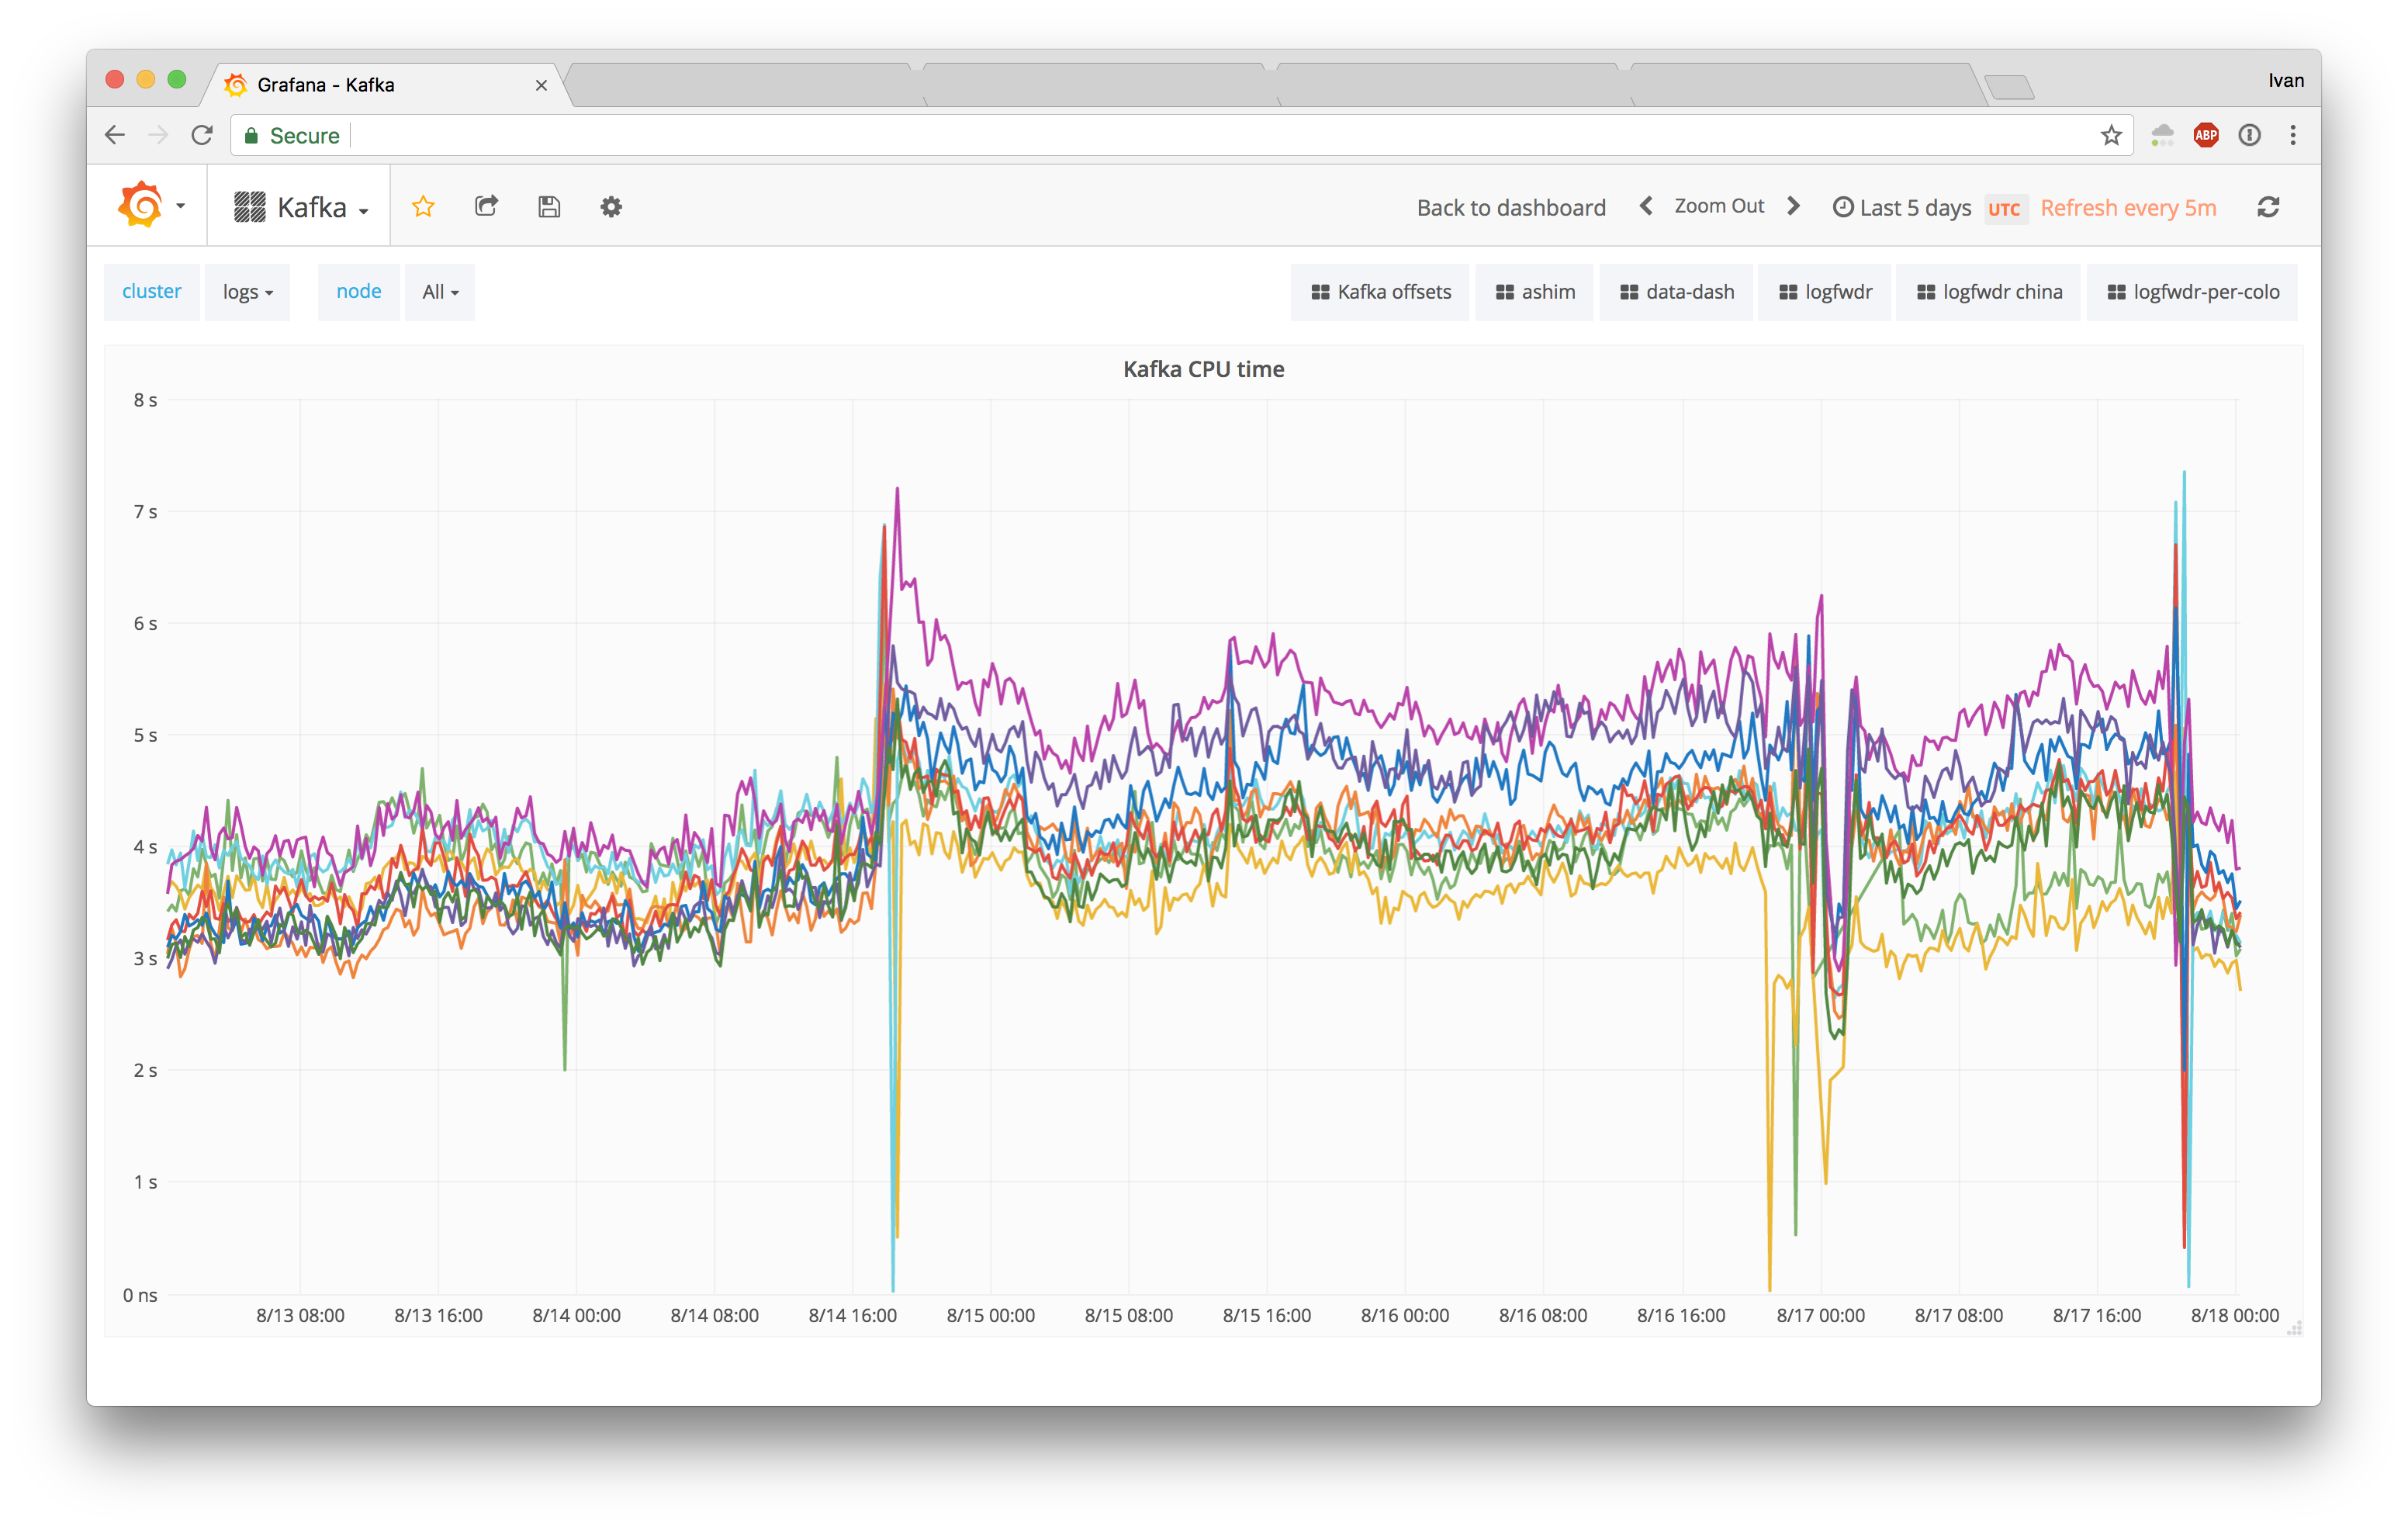Open the ashim dashboard link

(x=1534, y=292)
